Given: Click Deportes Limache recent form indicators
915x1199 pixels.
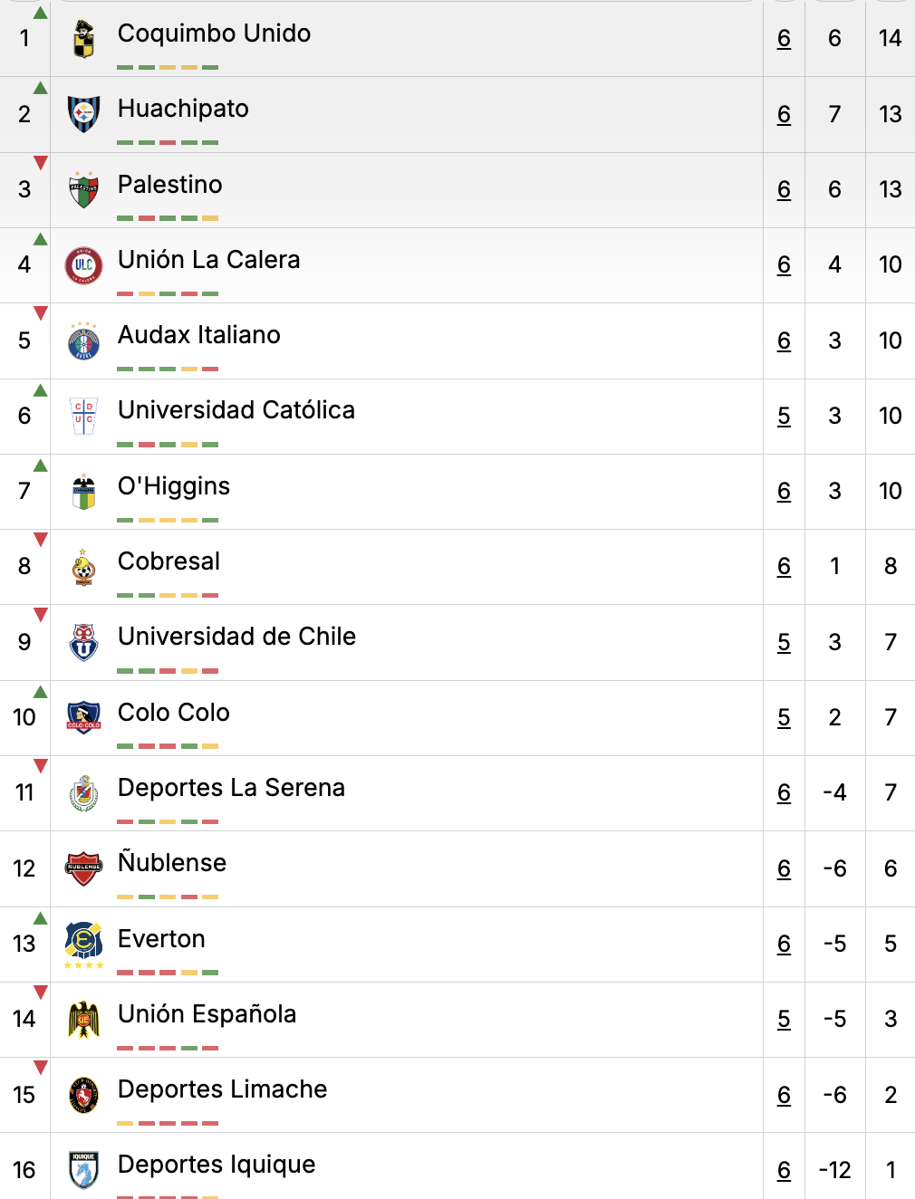Looking at the screenshot, I should 168,1123.
